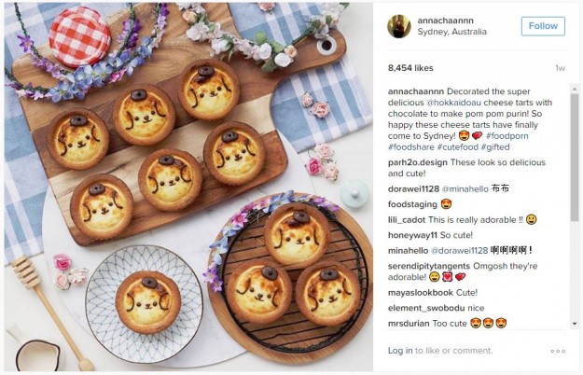Open the parh2o.design commenter profile
The image size is (583, 375).
(x=418, y=162)
